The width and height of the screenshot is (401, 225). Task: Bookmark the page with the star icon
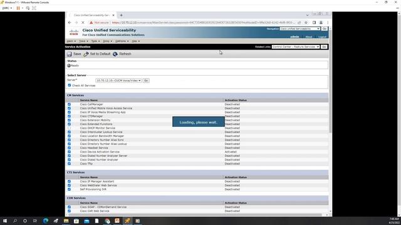306,22
